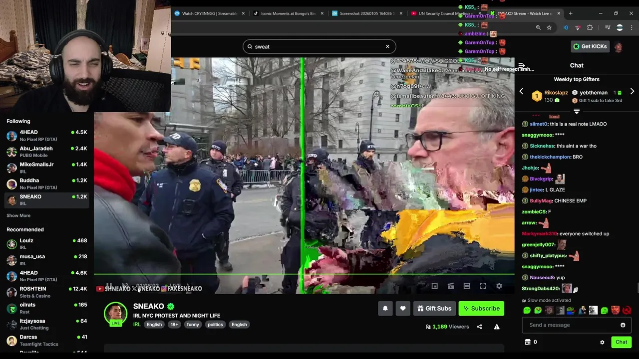This screenshot has width=639, height=359.
Task: Open SNEAKO's live avatar profile
Action: point(115,314)
